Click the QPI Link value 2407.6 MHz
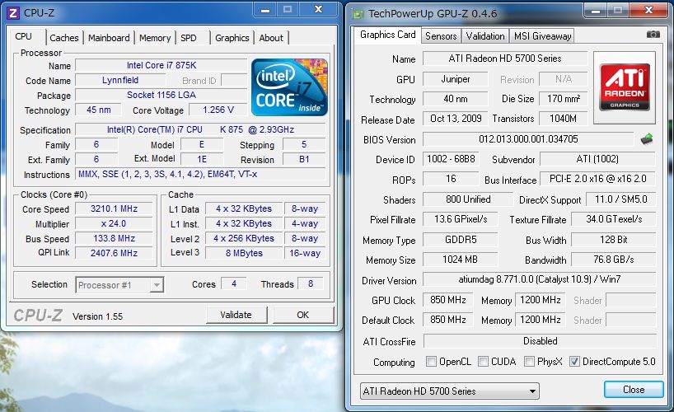Image resolution: width=674 pixels, height=412 pixels. coord(114,253)
